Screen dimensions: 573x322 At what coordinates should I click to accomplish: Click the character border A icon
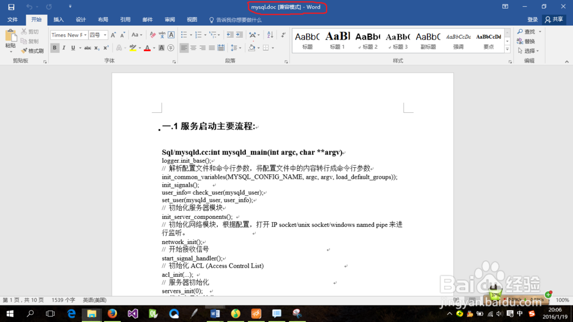point(171,35)
